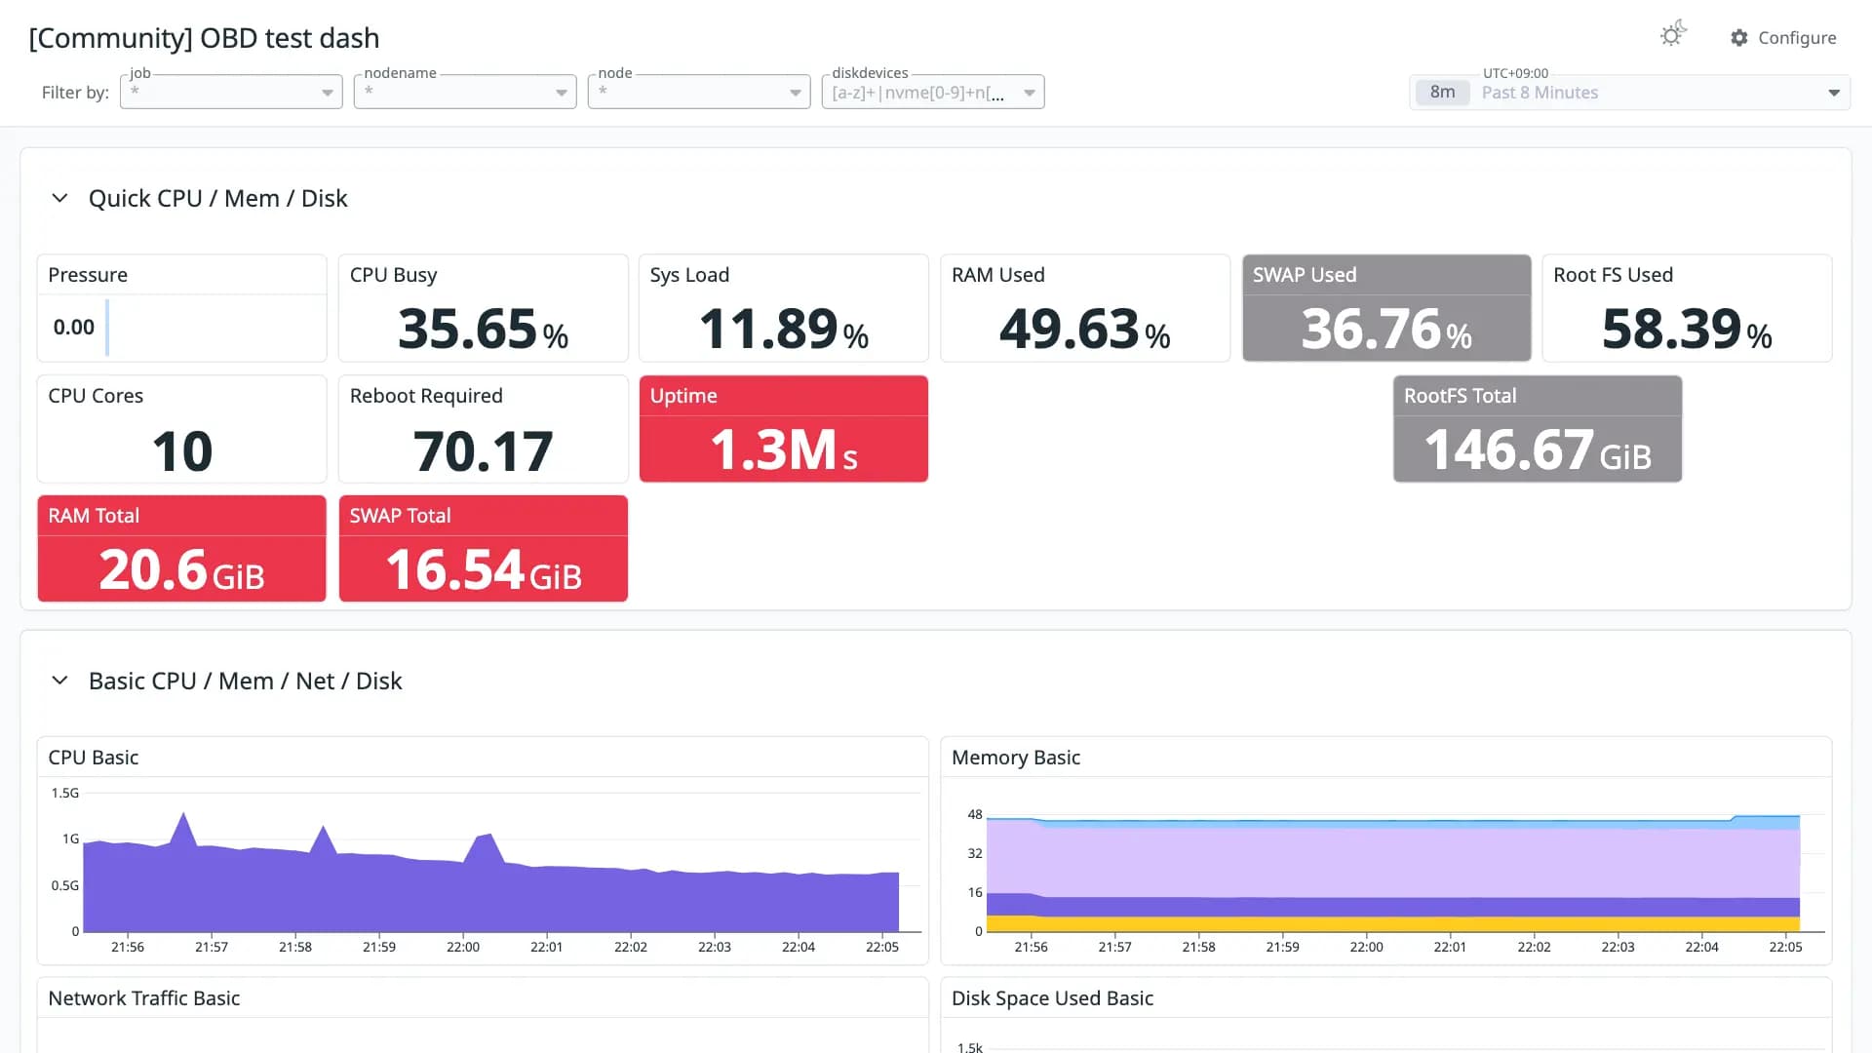This screenshot has height=1053, width=1872.
Task: Click the CPU Busy 35.65% widget
Action: click(483, 308)
